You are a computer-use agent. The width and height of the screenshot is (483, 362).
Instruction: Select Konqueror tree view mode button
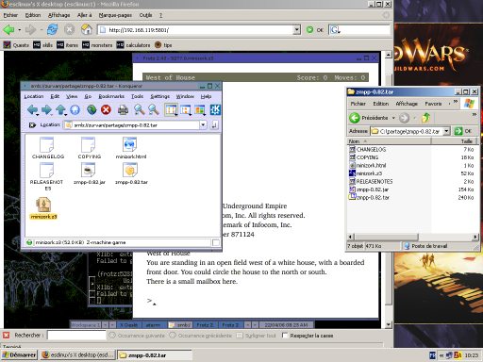point(186,109)
